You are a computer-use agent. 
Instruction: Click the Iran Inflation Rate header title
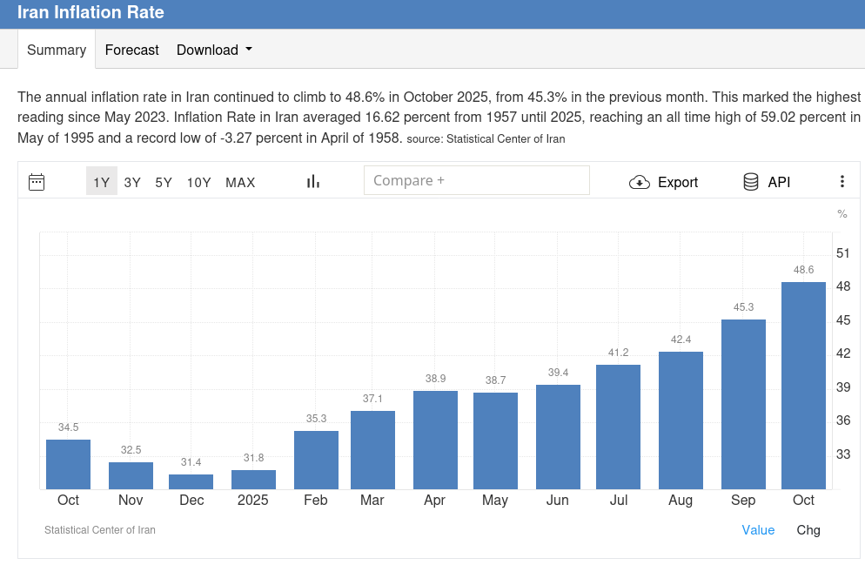coord(91,12)
